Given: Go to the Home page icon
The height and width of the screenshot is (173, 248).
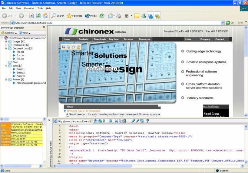Looking at the screenshot, I should coord(45,16).
